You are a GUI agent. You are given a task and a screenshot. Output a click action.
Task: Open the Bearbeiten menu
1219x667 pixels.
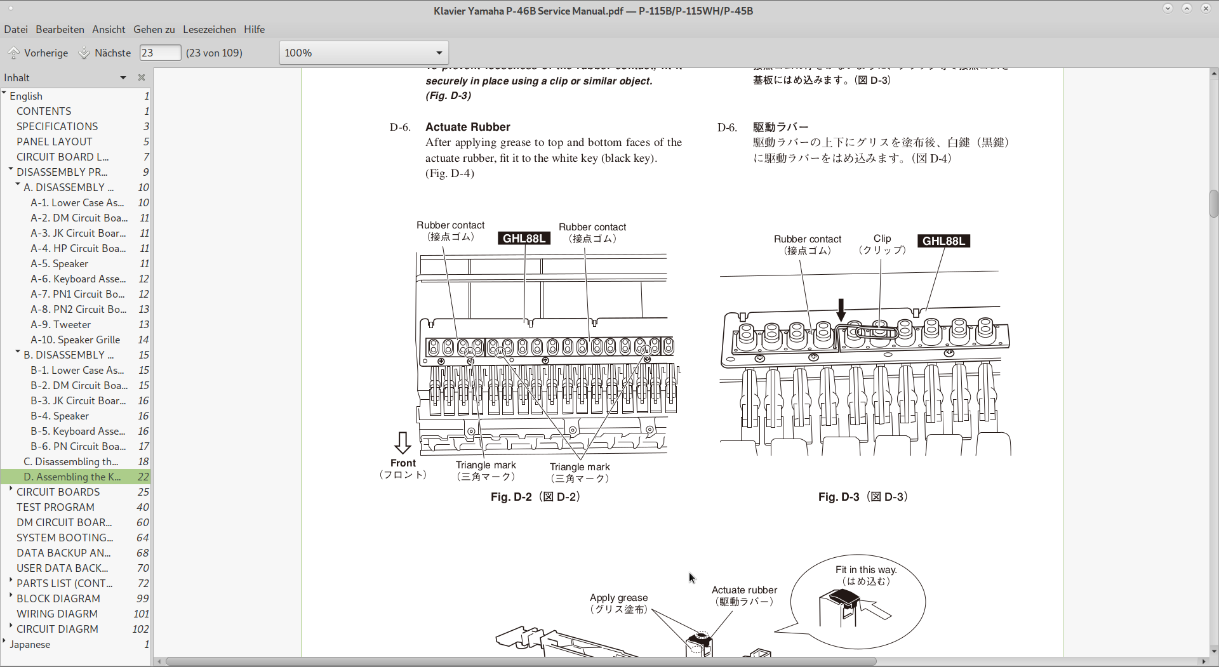(x=60, y=29)
